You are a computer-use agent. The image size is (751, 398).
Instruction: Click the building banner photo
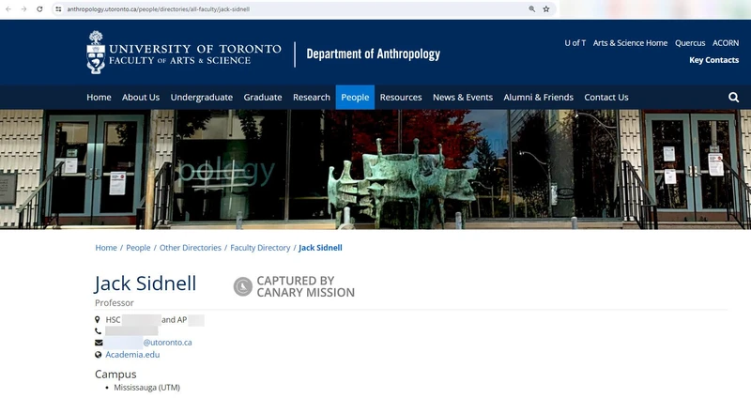[375, 169]
